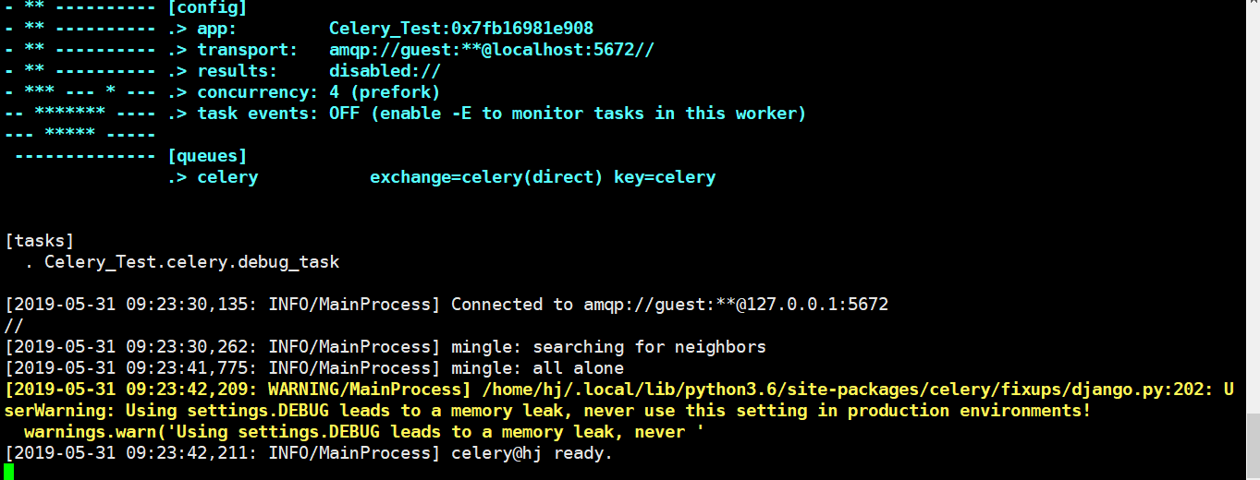Click the results value disabled://

coord(385,71)
